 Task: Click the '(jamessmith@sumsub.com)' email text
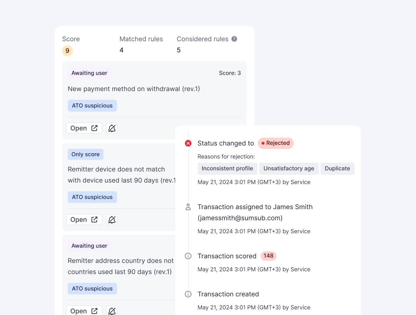240,218
